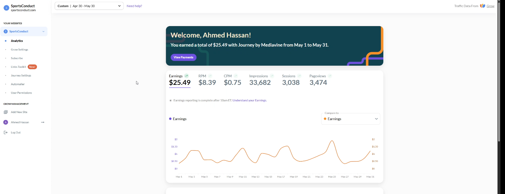Click the Grow logo icon
Screen dimensions: 505x194
click(482, 6)
